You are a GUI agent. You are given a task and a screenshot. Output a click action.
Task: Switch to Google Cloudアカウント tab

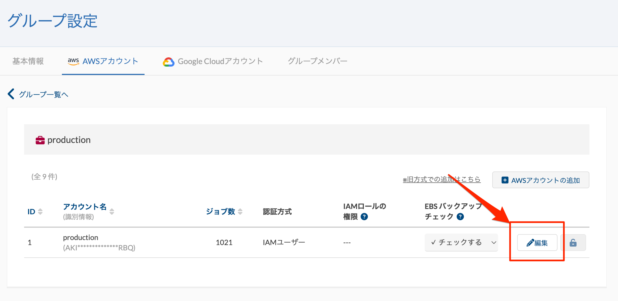click(220, 61)
